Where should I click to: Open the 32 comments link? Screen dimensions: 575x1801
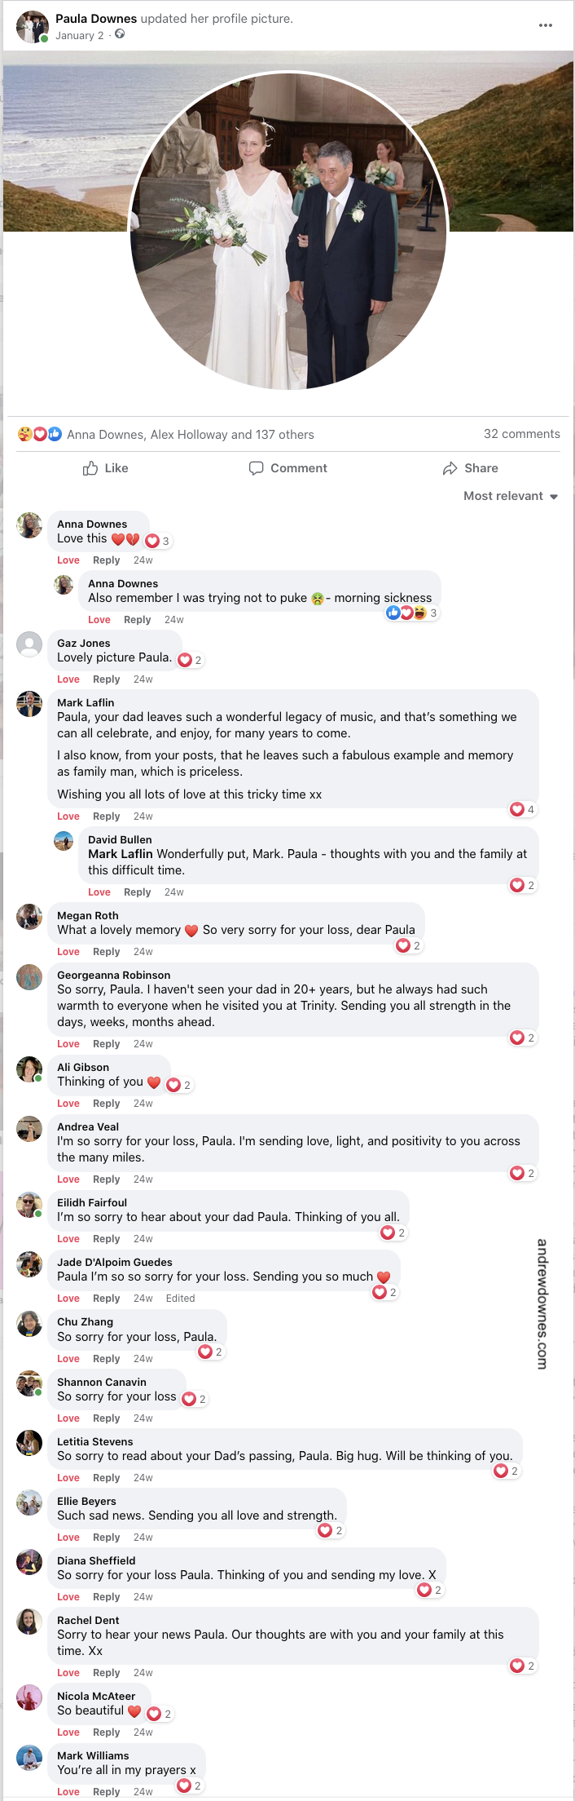(x=522, y=434)
